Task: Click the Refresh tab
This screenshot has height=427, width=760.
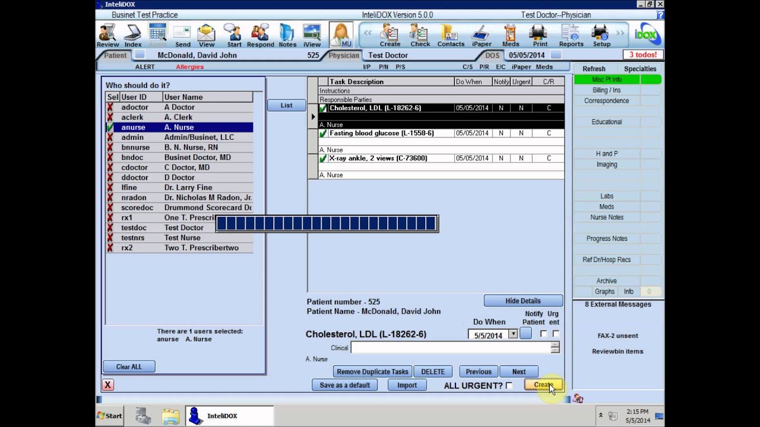Action: coord(594,69)
